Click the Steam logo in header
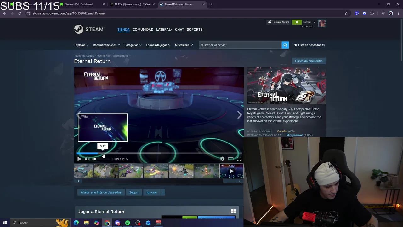The image size is (403, 227). click(x=89, y=29)
